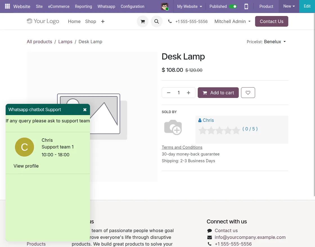Click the Edit button
The height and width of the screenshot is (247, 315).
[307, 6]
